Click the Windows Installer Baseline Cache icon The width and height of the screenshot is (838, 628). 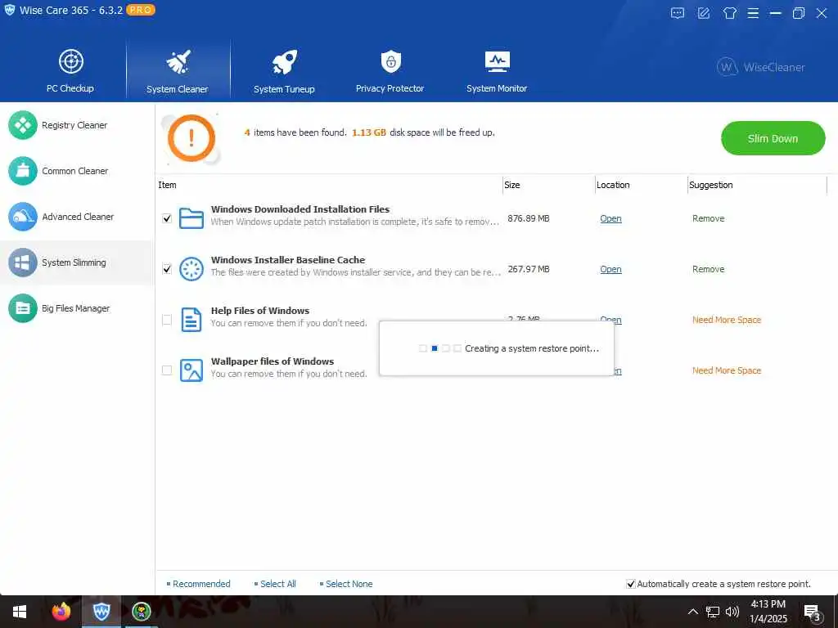point(191,269)
